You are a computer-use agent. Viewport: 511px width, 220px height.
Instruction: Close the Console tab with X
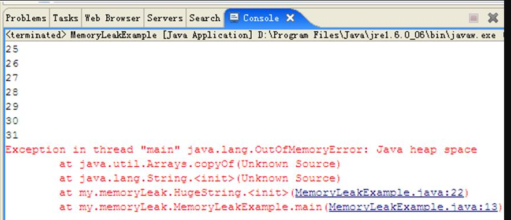(290, 18)
